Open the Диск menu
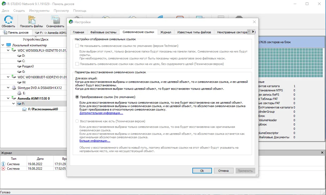Image resolution: width=326 pixels, height=195 pixels. coord(5,11)
